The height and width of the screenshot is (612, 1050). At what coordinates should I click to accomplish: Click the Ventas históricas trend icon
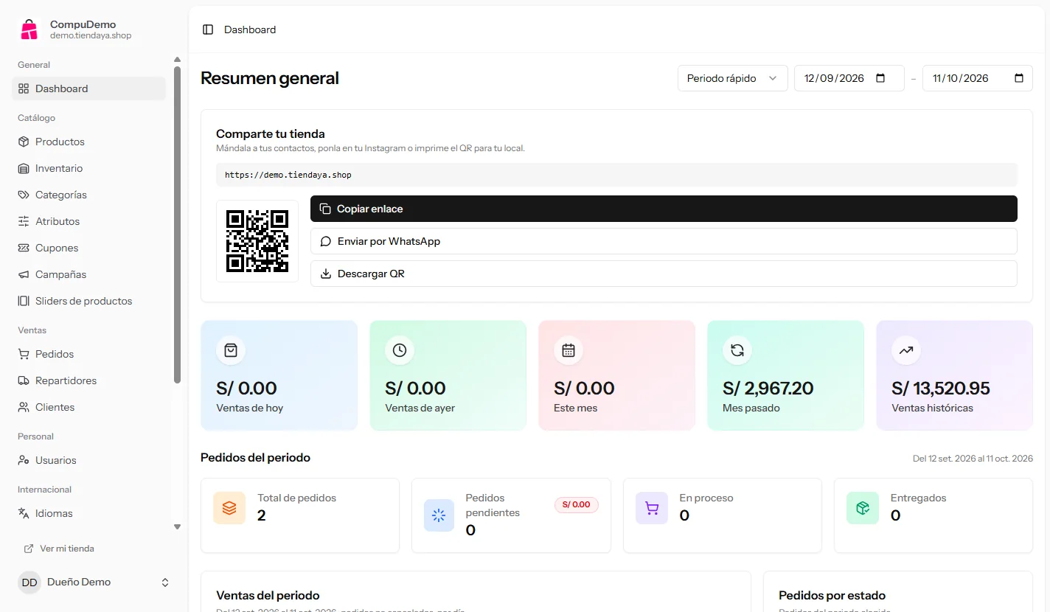(906, 350)
